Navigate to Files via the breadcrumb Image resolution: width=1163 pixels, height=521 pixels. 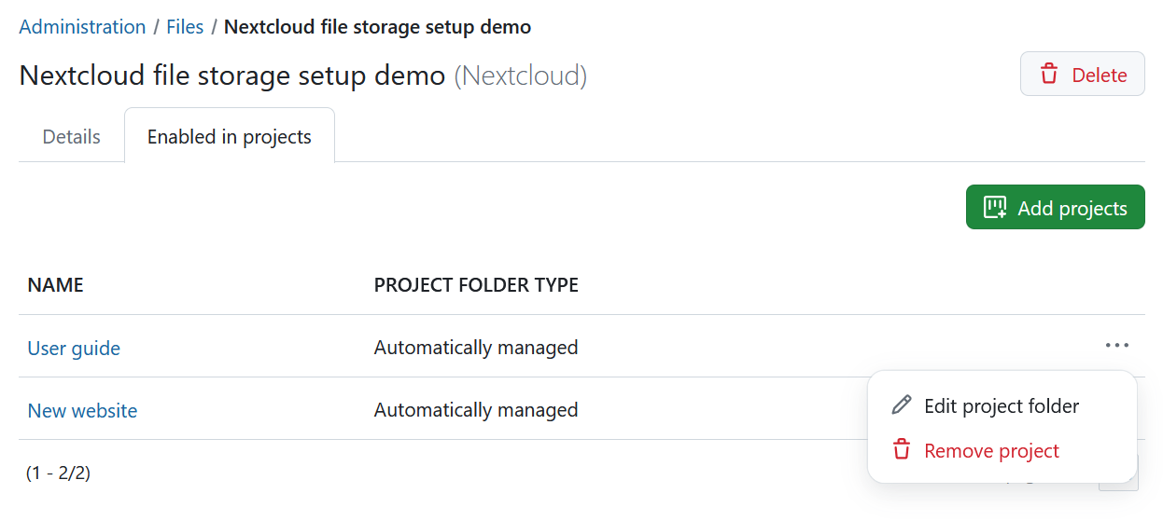[185, 27]
